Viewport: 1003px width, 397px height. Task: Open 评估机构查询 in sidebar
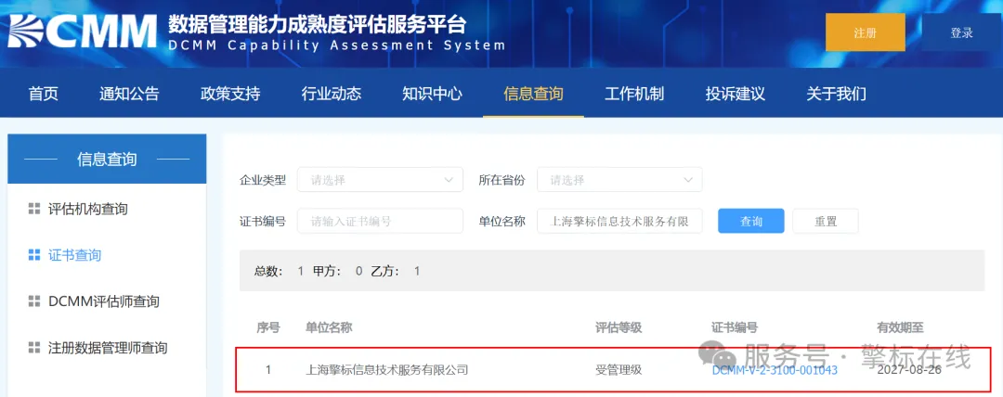tap(87, 209)
